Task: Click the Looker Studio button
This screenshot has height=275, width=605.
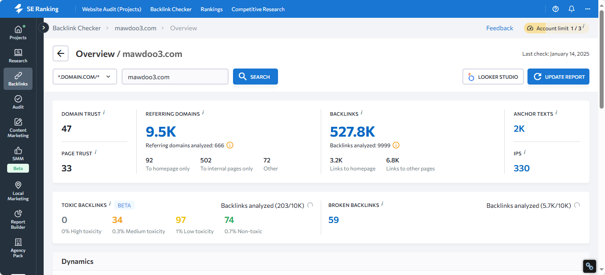Action: tap(493, 77)
